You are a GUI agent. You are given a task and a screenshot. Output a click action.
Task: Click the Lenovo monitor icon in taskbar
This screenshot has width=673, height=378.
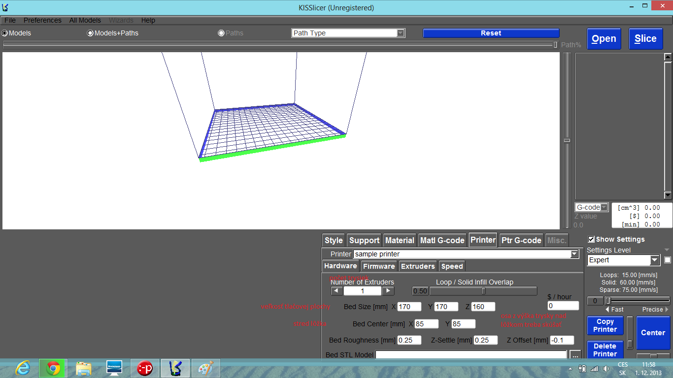pyautogui.click(x=114, y=368)
